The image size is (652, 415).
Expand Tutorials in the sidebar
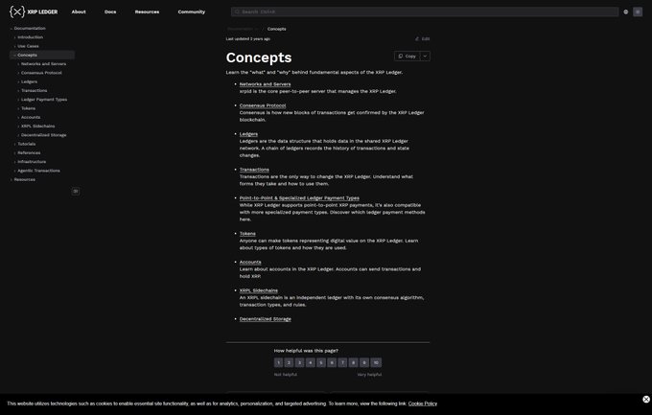click(26, 144)
